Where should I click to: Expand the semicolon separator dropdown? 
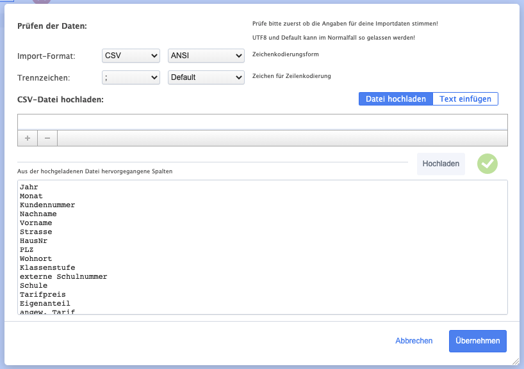pyautogui.click(x=131, y=77)
